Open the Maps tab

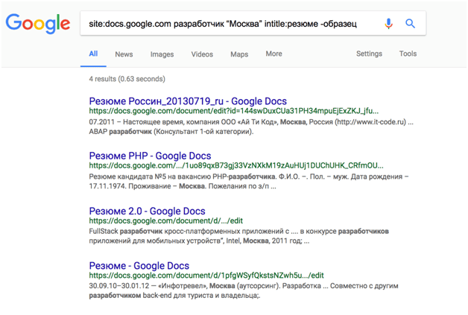pos(239,54)
